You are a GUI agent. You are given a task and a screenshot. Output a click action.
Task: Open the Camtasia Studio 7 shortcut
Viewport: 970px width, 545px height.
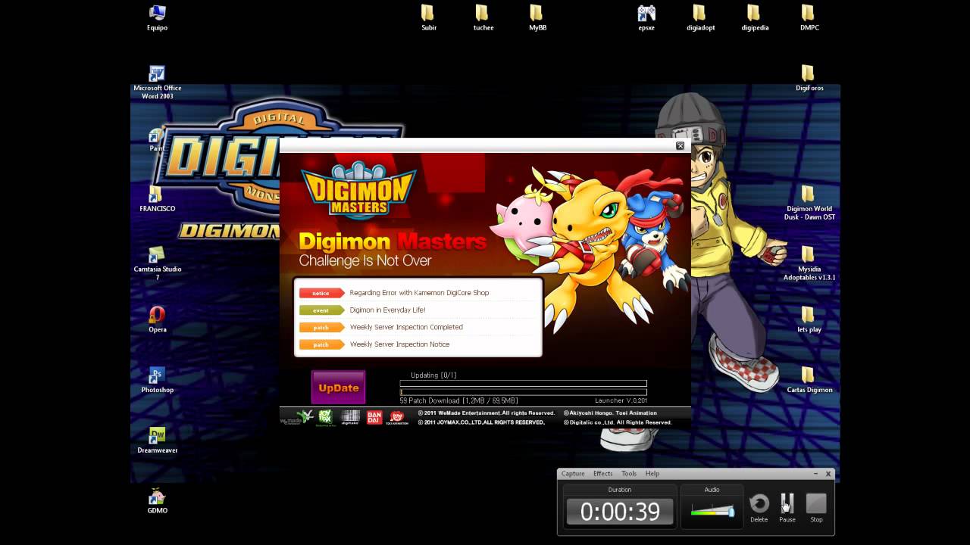click(x=157, y=264)
